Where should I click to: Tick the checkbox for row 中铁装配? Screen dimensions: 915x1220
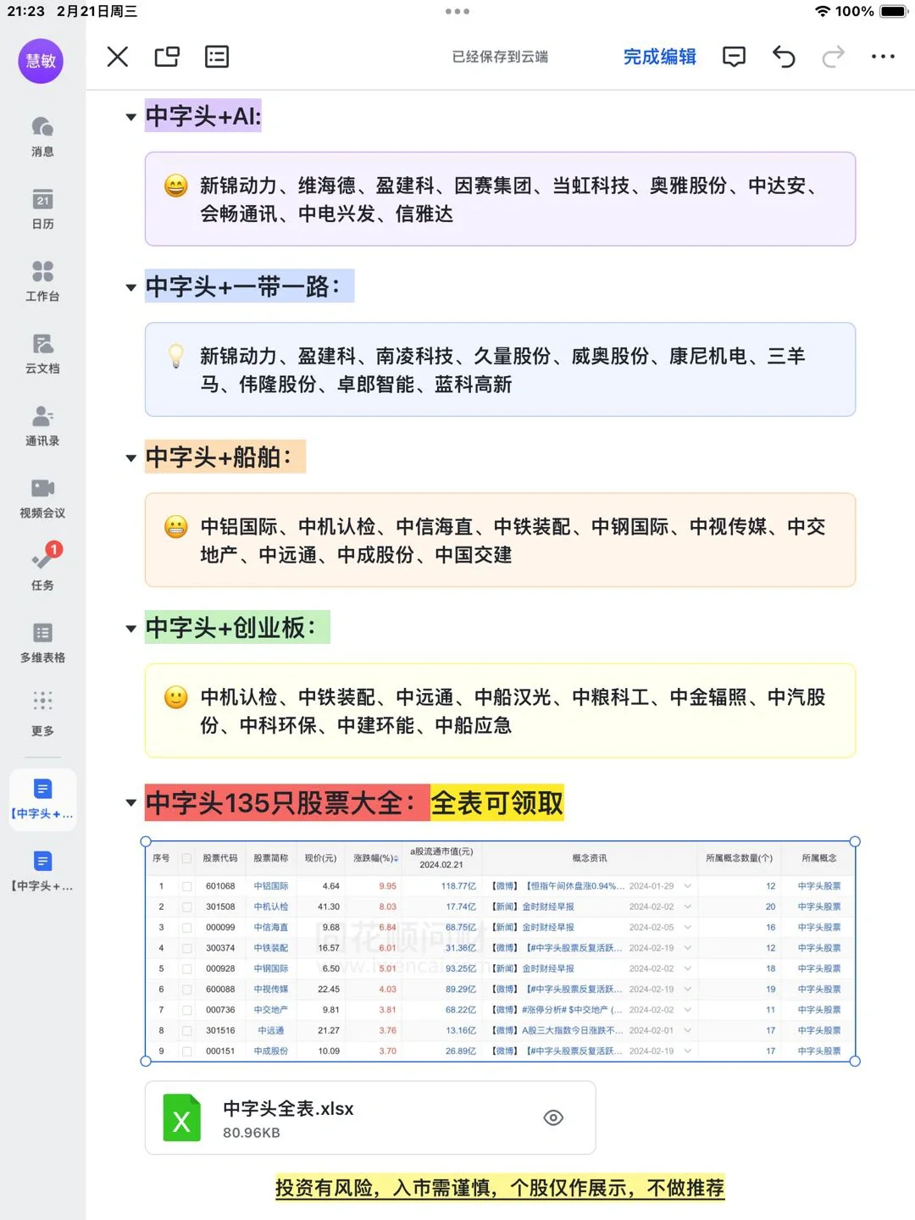click(186, 948)
